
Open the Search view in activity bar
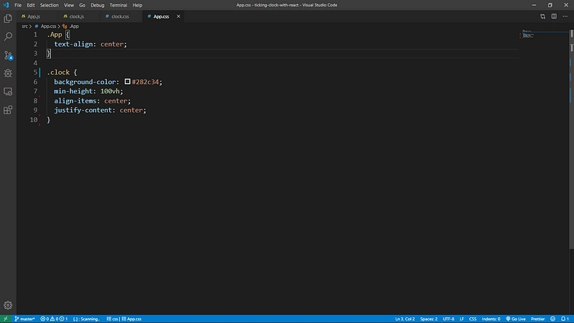point(8,37)
